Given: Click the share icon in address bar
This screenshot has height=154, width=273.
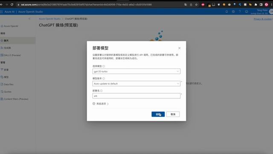Looking at the screenshot, I should tap(191, 5).
